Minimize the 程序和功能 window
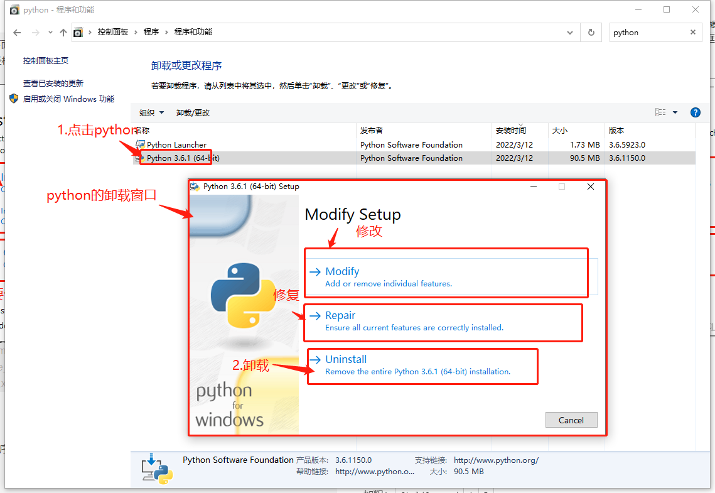715x493 pixels. [x=638, y=9]
